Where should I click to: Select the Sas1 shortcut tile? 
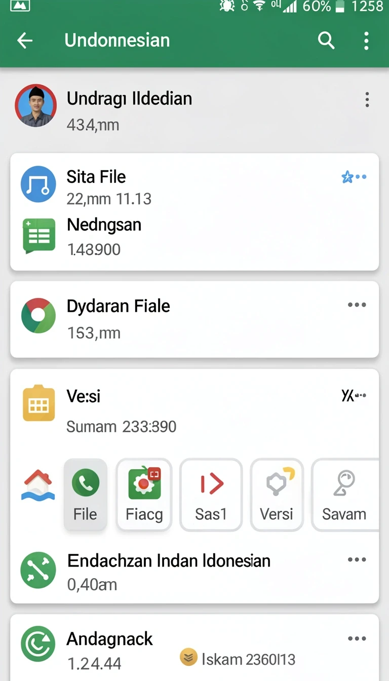(211, 495)
